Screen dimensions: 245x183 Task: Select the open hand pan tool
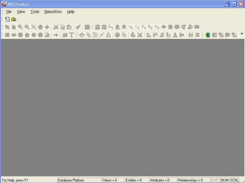40,27
